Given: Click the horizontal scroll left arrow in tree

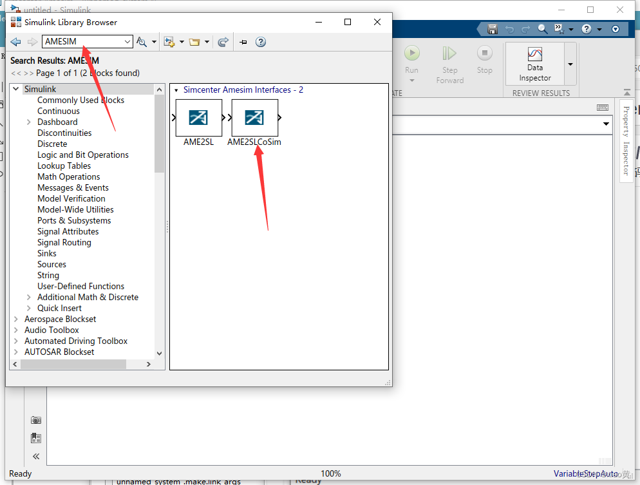Looking at the screenshot, I should point(15,364).
